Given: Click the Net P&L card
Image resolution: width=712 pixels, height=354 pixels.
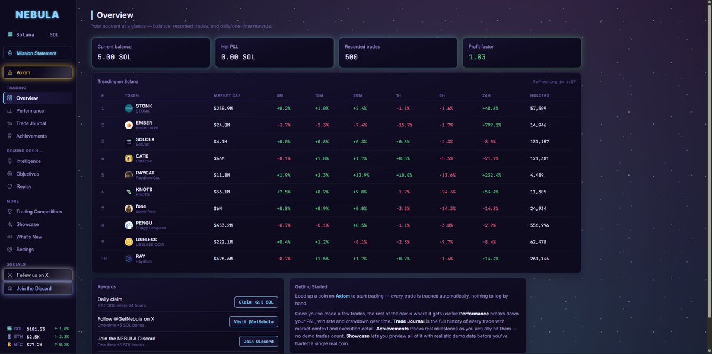Looking at the screenshot, I should pyautogui.click(x=274, y=53).
